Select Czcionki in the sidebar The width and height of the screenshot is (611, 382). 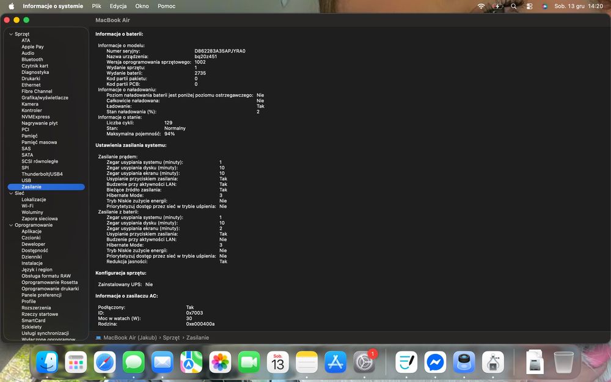(31, 238)
